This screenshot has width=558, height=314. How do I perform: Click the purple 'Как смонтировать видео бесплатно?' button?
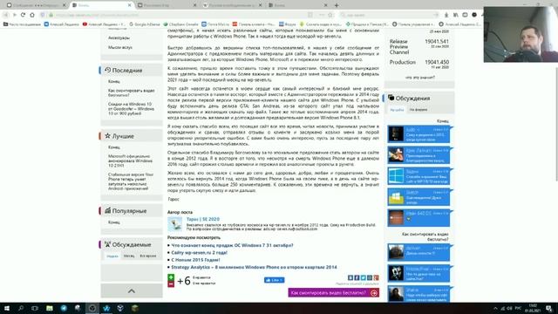(x=333, y=293)
